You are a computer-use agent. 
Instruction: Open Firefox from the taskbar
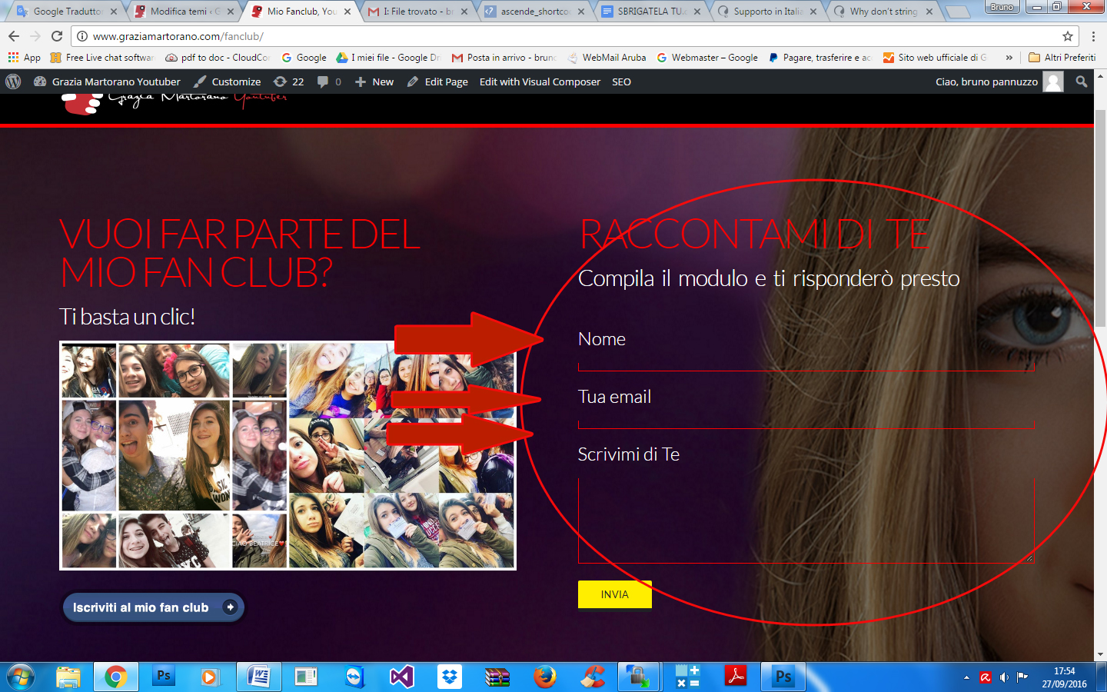click(x=544, y=677)
